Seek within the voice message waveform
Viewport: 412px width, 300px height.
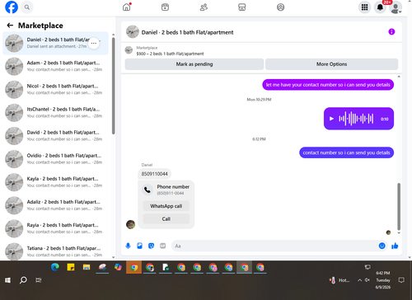356,119
